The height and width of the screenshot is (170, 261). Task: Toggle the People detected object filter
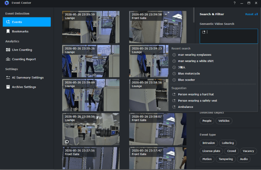[x=207, y=121]
